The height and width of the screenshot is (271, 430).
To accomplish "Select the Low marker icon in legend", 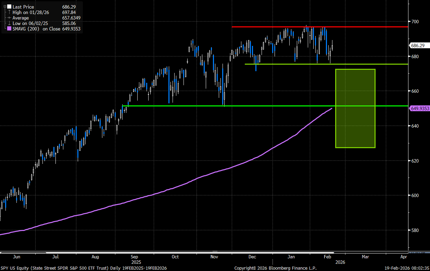I will click(9, 23).
